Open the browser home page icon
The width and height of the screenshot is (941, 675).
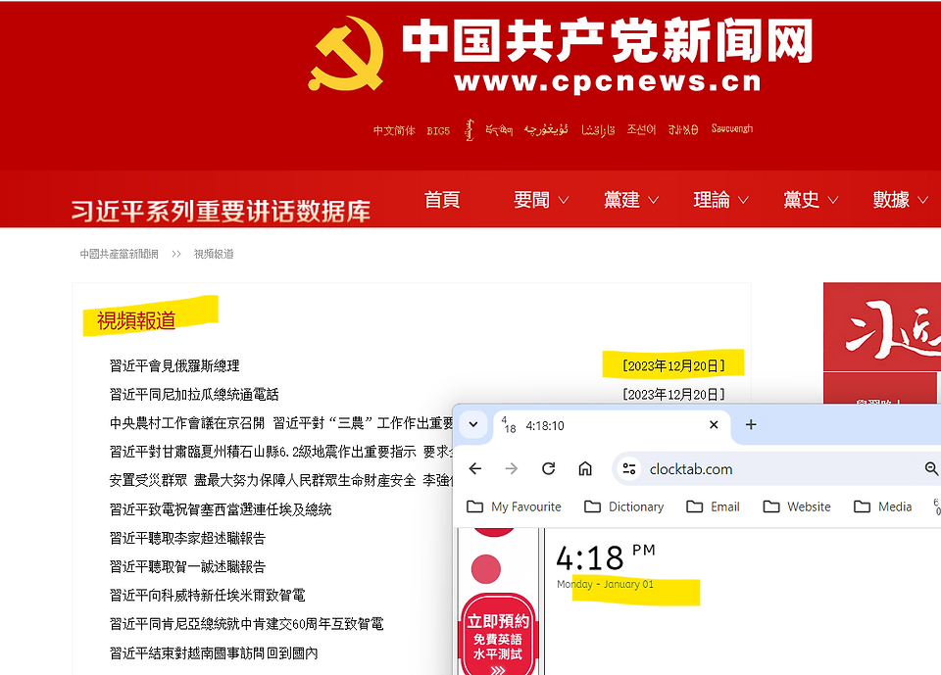tap(585, 468)
